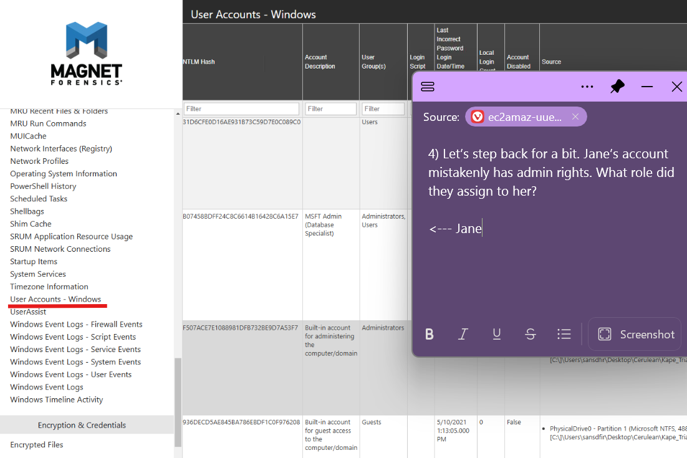The image size is (687, 458).
Task: Toggle bullet list in note
Action: pos(564,335)
